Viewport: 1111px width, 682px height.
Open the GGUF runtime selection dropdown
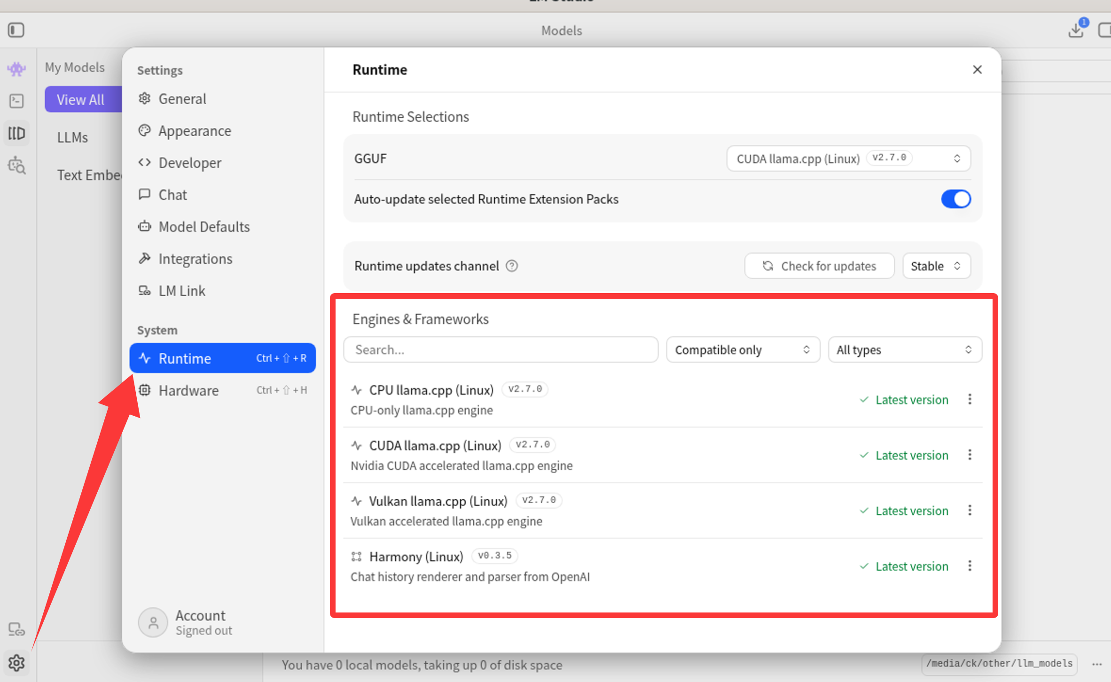point(848,159)
